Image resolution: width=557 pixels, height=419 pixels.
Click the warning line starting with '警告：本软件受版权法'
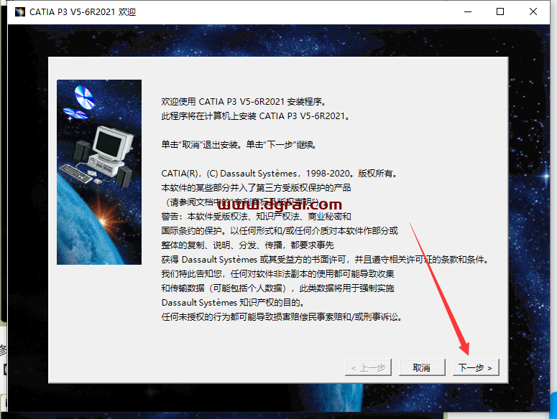pos(256,216)
